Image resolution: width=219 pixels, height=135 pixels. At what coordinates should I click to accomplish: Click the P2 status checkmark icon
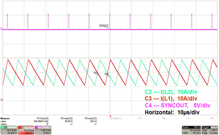pos(71,124)
